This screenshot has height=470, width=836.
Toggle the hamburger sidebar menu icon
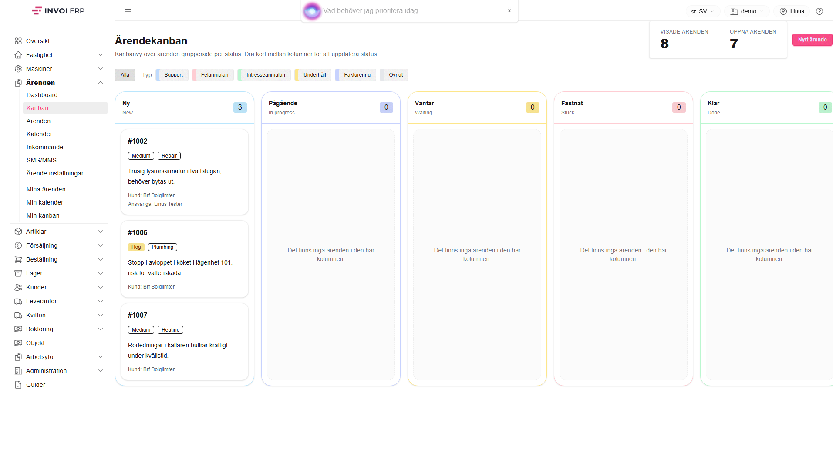(128, 11)
